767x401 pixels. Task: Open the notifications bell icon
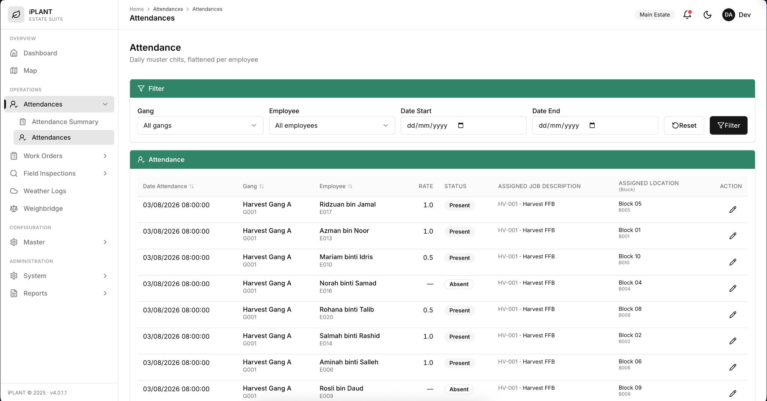tap(687, 15)
